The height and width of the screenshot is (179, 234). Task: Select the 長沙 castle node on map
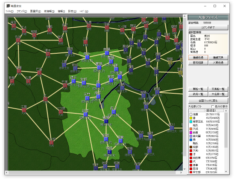[x=114, y=112]
